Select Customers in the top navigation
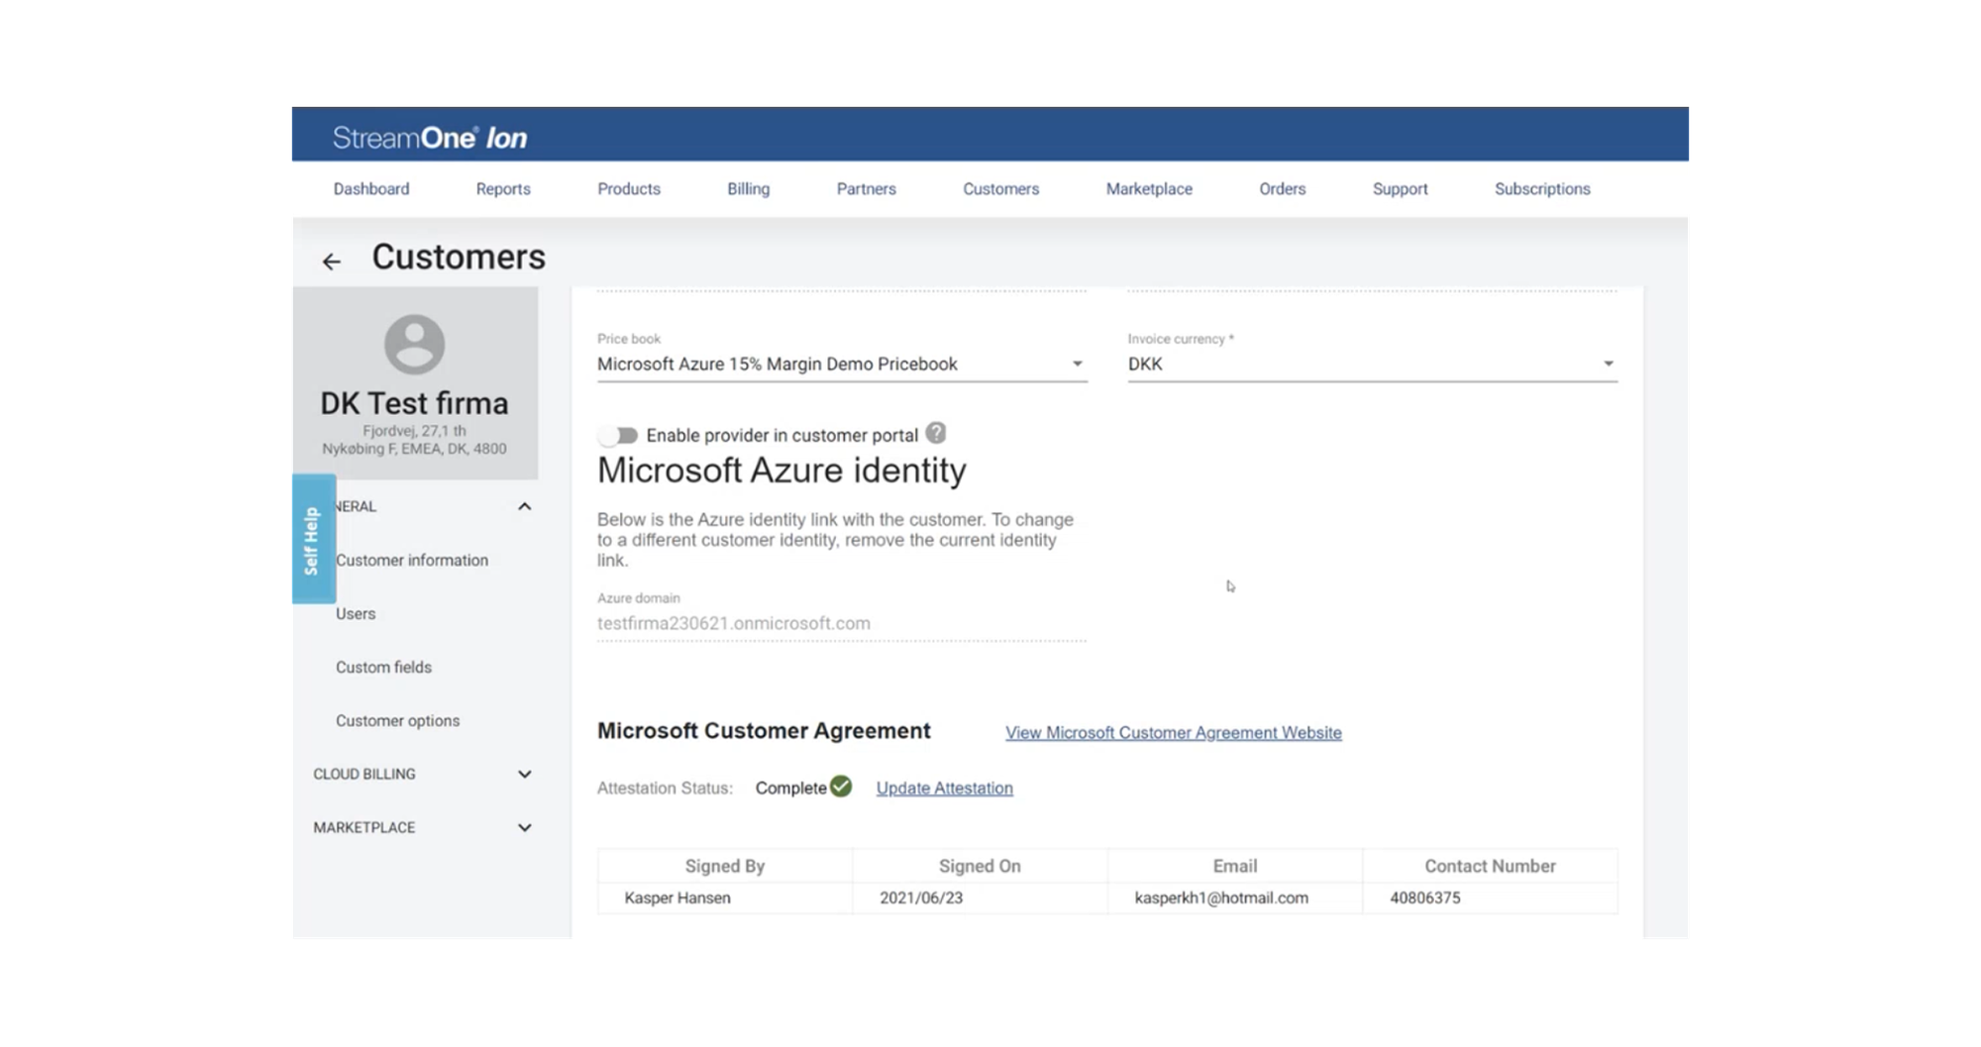This screenshot has height=1047, width=1981. [1001, 188]
